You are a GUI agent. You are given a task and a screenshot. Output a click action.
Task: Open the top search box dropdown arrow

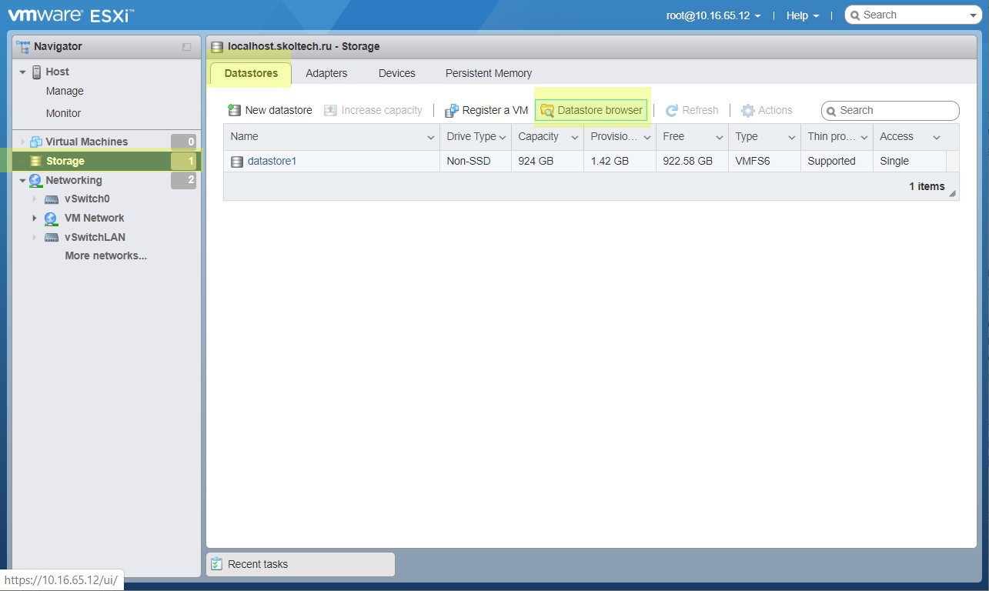point(974,16)
